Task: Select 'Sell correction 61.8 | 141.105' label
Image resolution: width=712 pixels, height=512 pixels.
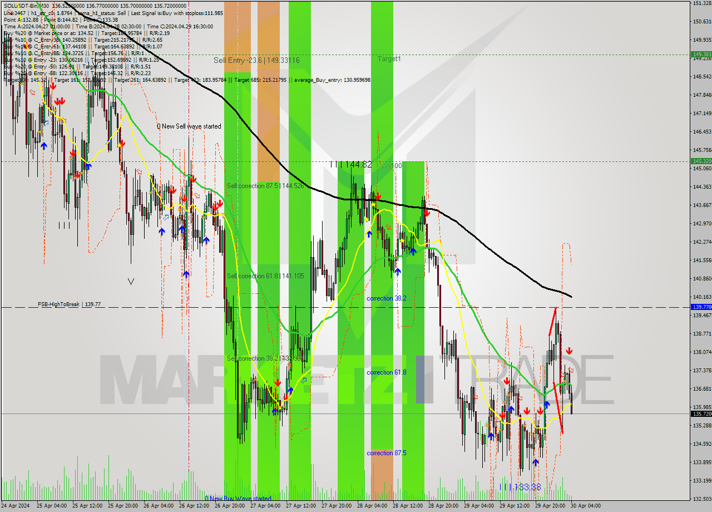Action: tap(265, 276)
